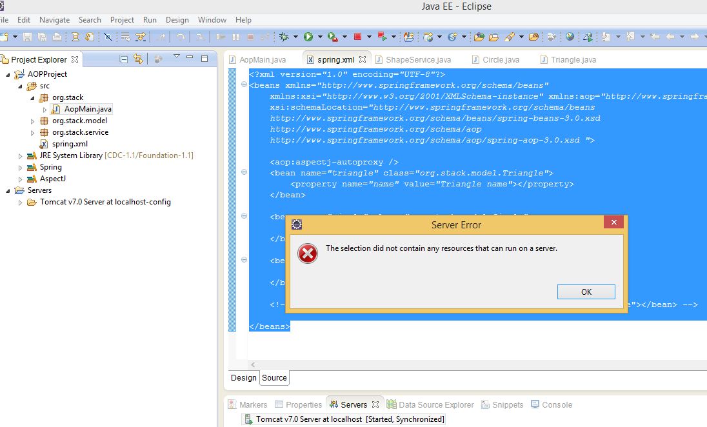Open the Debug configurations dropdown arrow
This screenshot has height=427, width=707.
(x=296, y=37)
